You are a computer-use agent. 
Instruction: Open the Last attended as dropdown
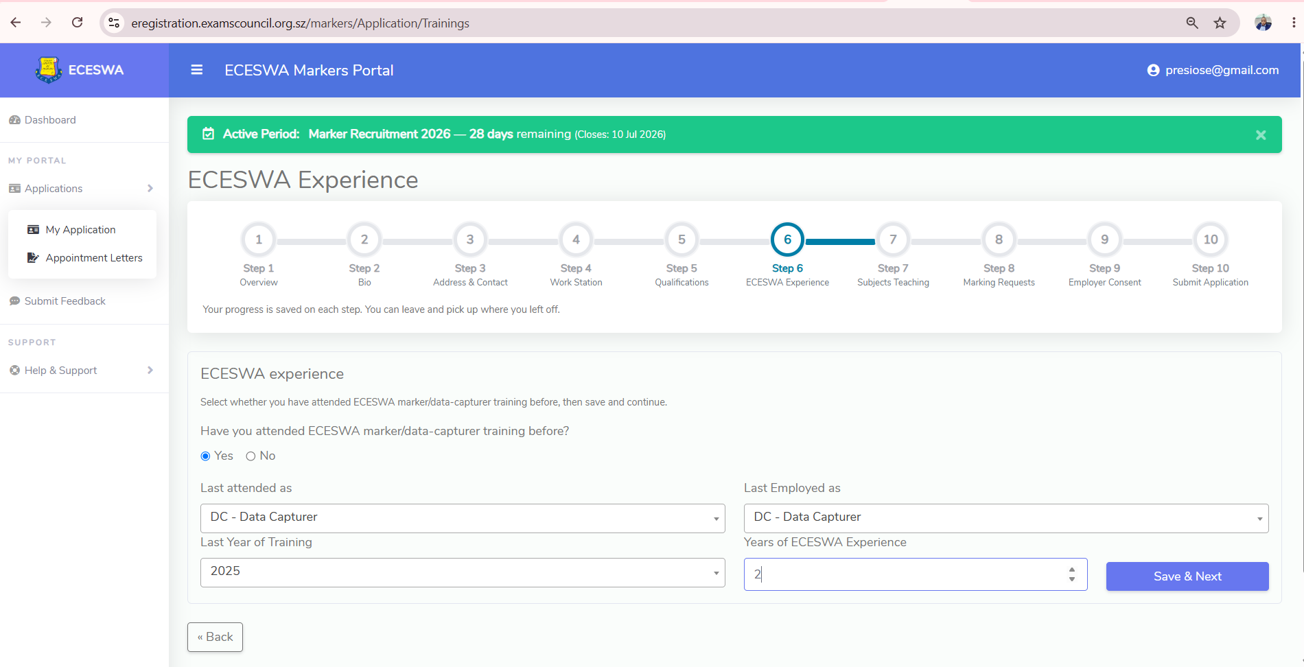coord(463,518)
